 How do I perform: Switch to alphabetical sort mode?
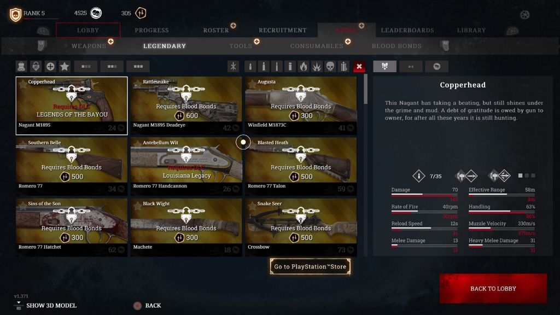tap(411, 66)
